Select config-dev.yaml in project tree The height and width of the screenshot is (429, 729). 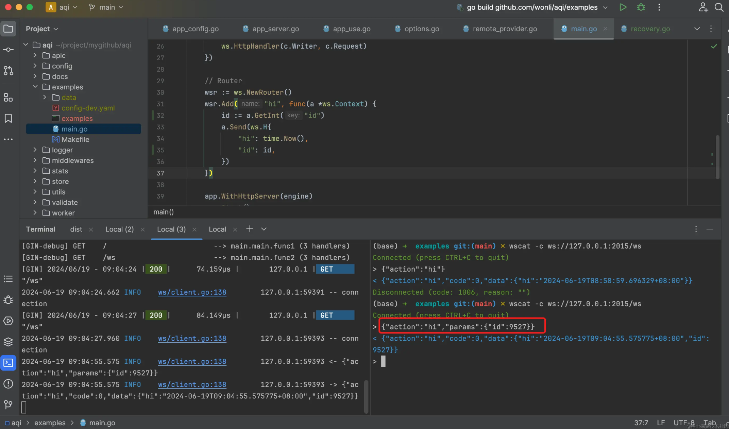click(83, 108)
